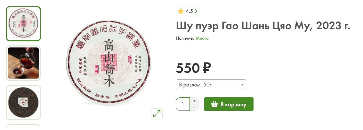Select the first thumbnail of wrapped tea cake
Viewport: 363px width, 130px height.
coord(23,24)
